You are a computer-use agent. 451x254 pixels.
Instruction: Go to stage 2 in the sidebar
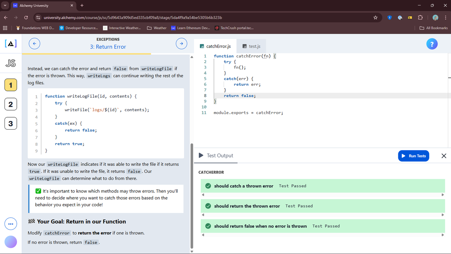(11, 104)
